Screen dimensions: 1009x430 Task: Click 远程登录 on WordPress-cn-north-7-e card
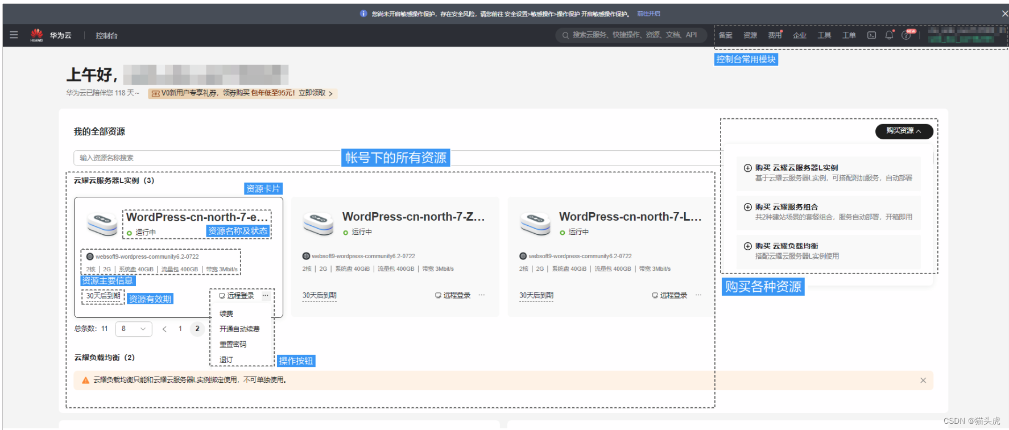coord(237,296)
